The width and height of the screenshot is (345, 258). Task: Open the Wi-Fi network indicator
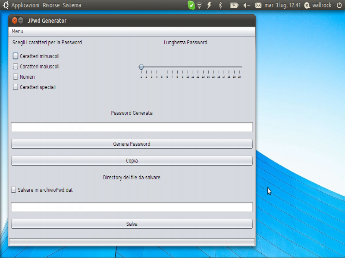coord(199,5)
